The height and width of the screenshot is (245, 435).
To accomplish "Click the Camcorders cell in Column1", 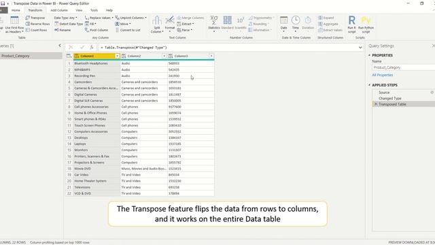I will tap(97, 82).
